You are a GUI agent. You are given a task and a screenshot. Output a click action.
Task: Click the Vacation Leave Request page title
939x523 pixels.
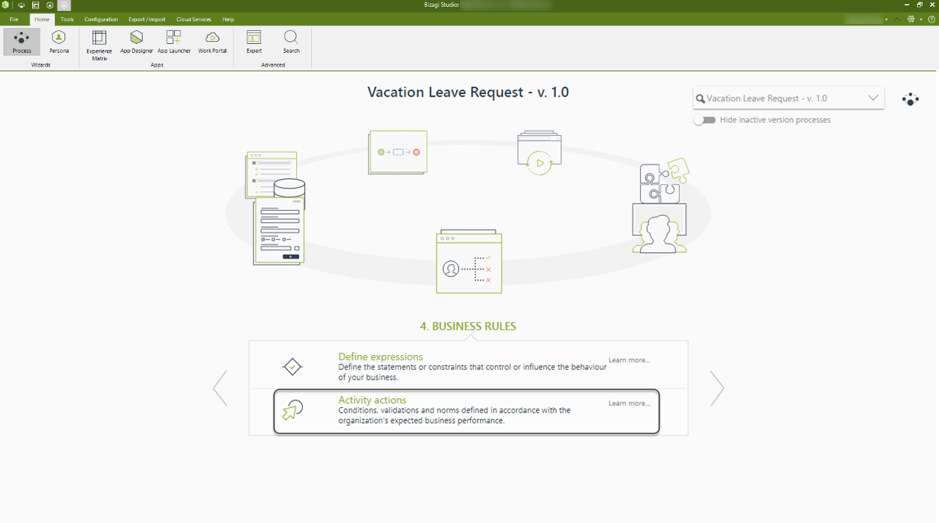click(x=468, y=92)
